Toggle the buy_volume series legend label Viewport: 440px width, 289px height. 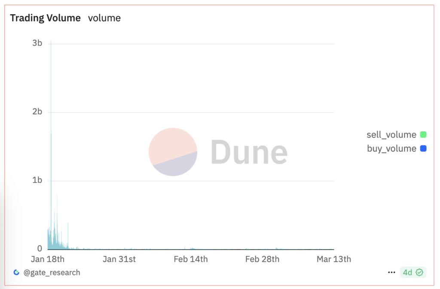391,149
